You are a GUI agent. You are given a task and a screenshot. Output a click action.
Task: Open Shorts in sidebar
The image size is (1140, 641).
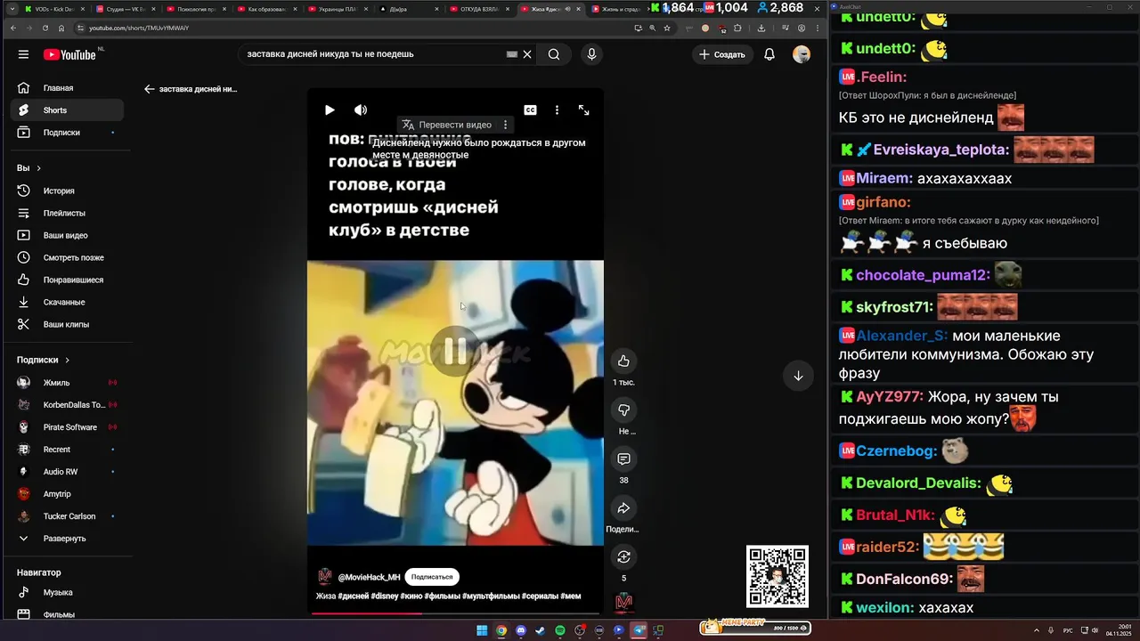pyautogui.click(x=67, y=110)
